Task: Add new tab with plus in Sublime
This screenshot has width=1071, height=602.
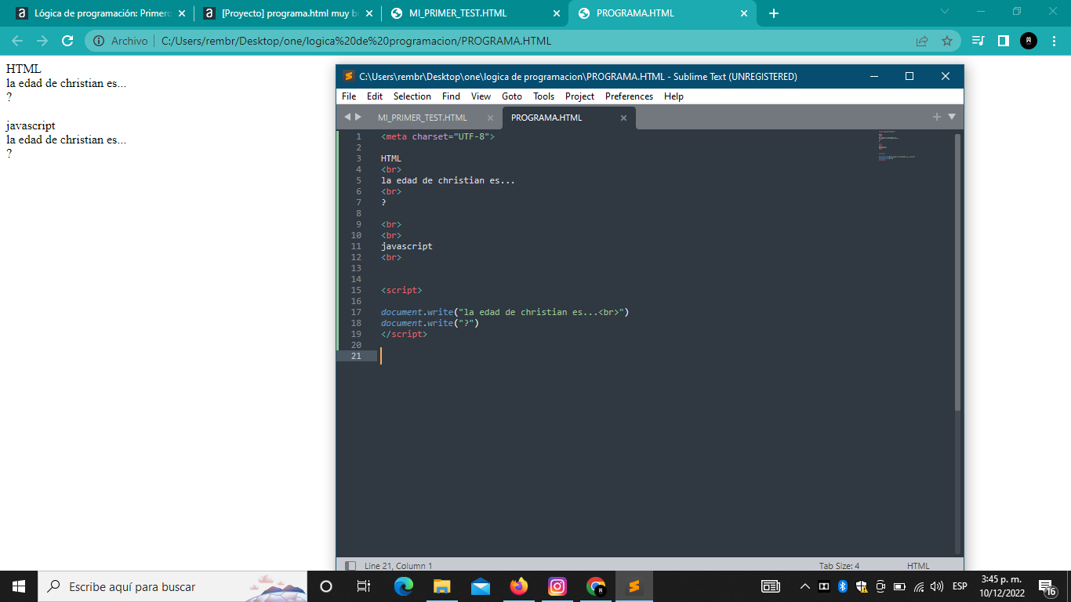Action: [936, 117]
